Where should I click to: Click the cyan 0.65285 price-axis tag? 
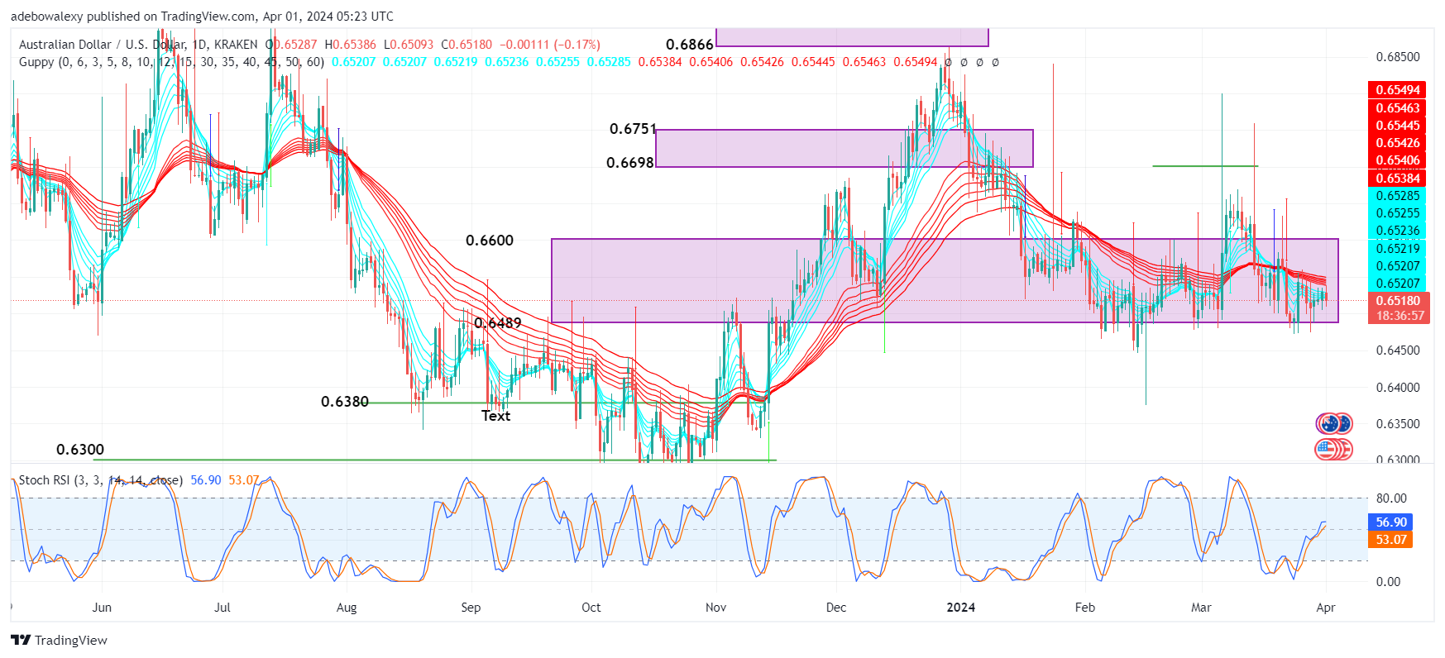click(x=1398, y=196)
